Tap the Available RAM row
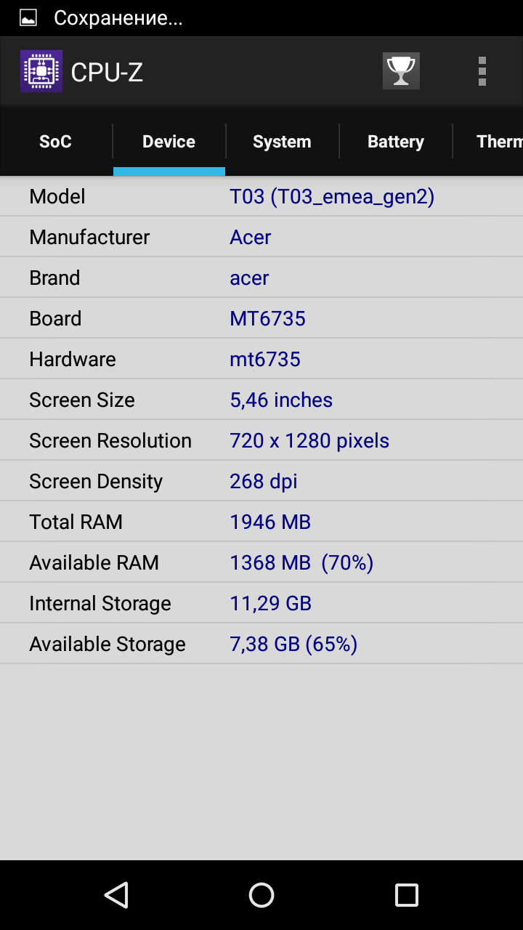 coord(261,563)
